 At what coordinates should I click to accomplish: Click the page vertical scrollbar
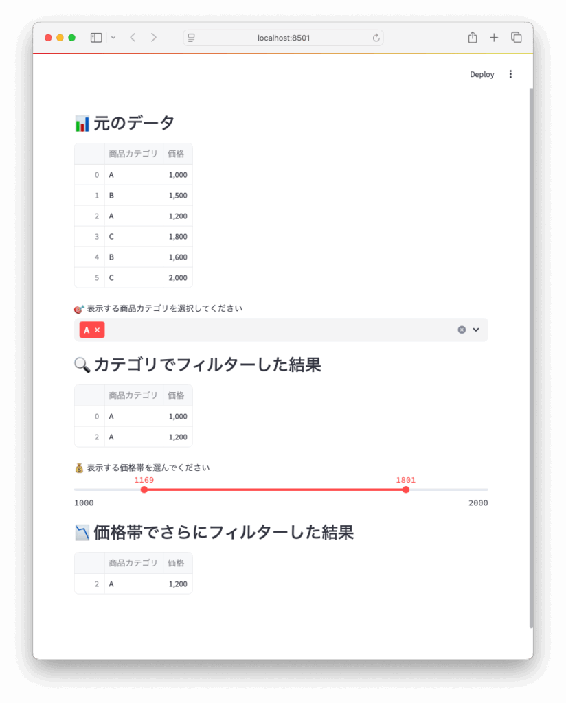[531, 358]
